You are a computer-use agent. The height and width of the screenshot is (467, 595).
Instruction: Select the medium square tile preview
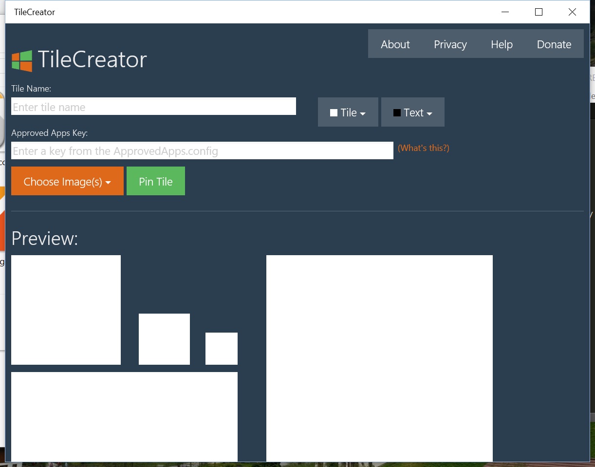click(164, 339)
